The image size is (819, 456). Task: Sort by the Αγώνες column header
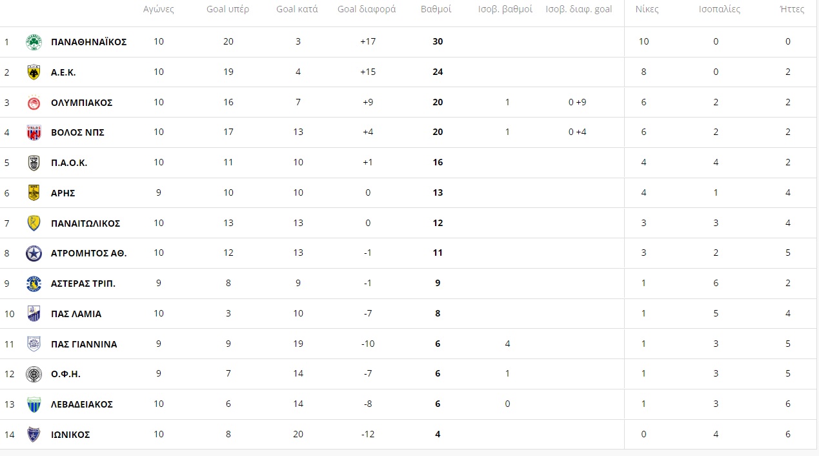pos(159,10)
